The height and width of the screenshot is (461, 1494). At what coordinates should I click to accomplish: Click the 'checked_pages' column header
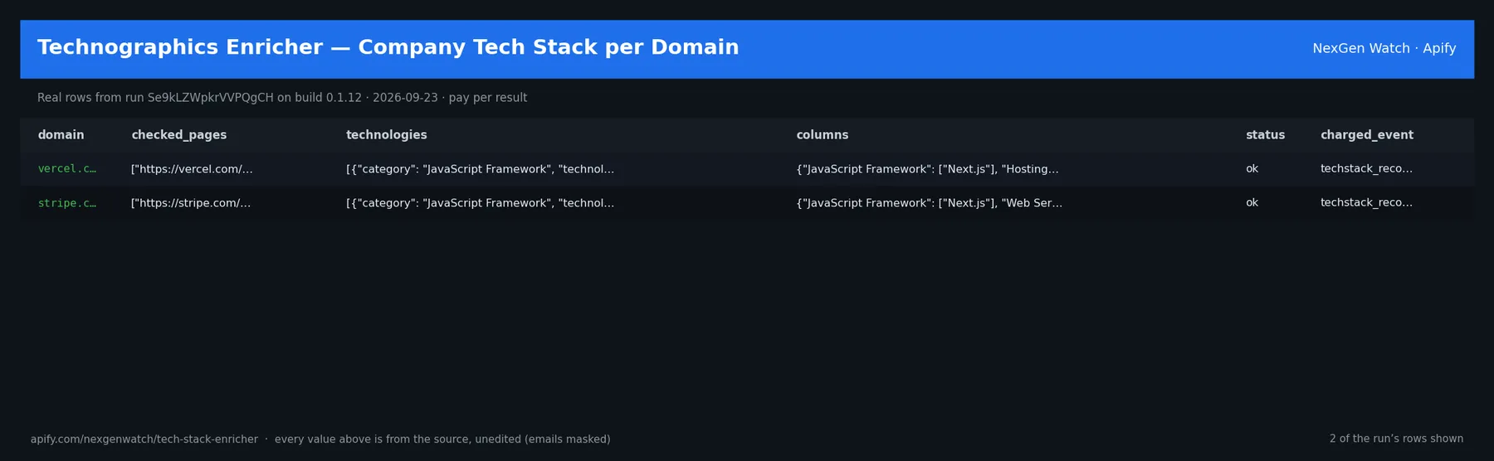coord(178,135)
